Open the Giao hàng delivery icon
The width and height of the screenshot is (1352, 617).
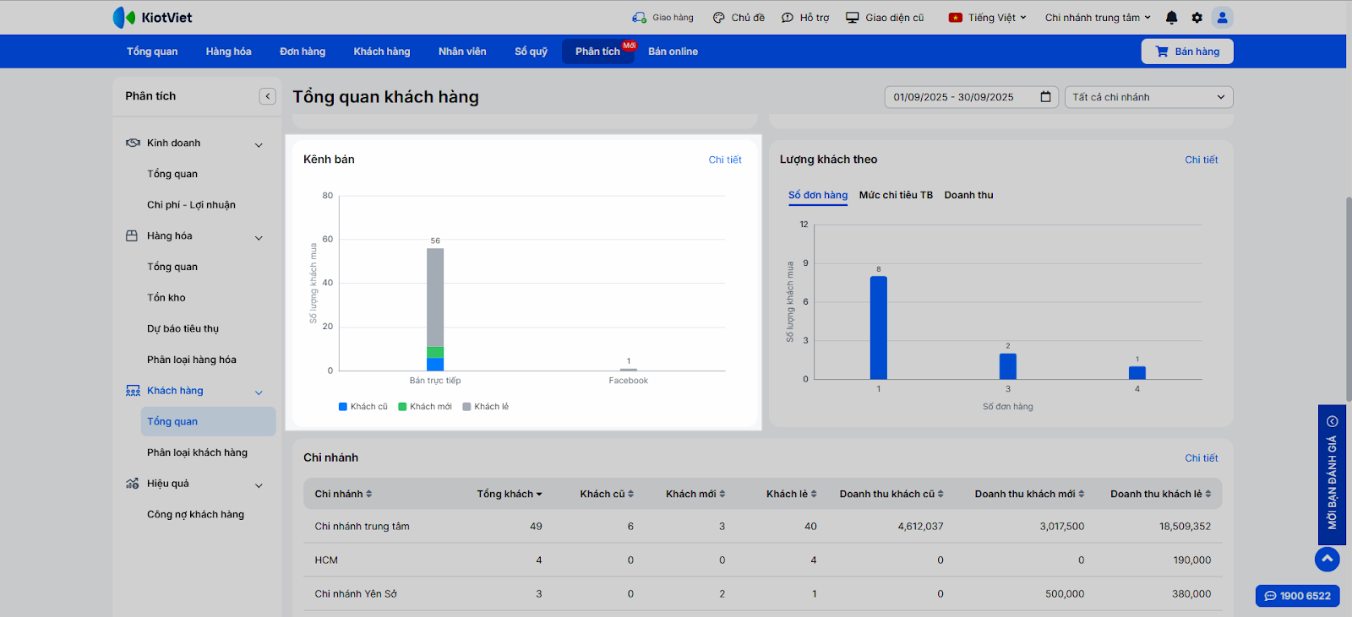pos(640,18)
